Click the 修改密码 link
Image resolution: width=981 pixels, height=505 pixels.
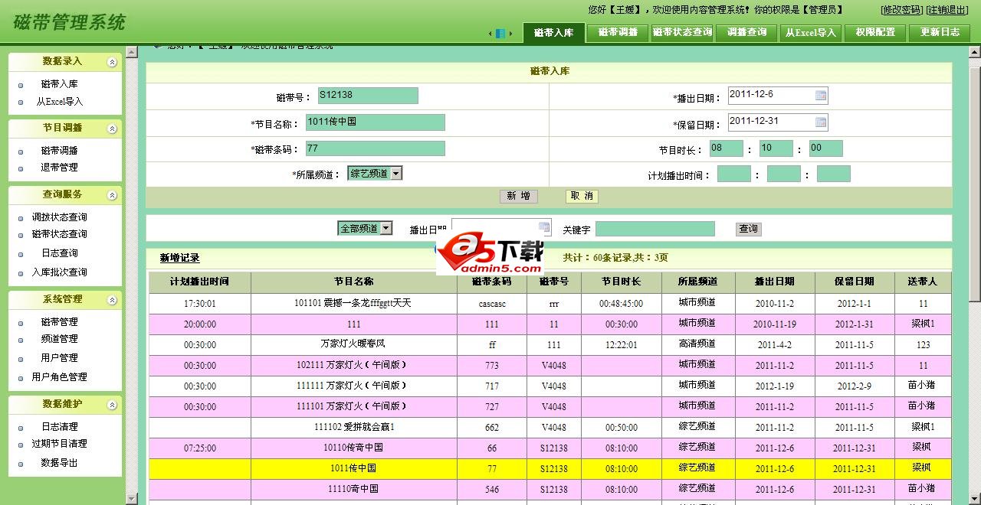tap(901, 10)
